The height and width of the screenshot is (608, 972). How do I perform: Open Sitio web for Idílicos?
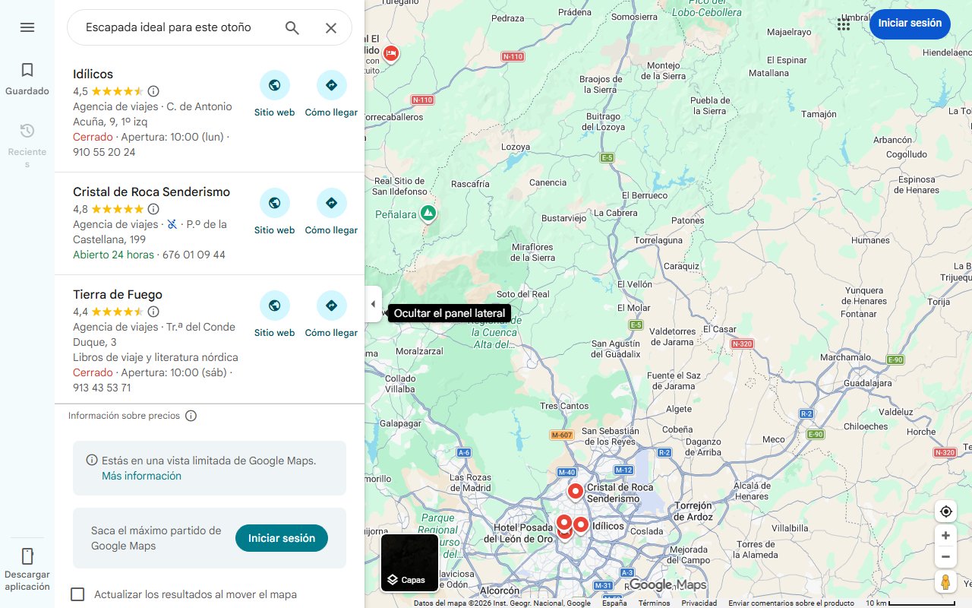(x=274, y=93)
